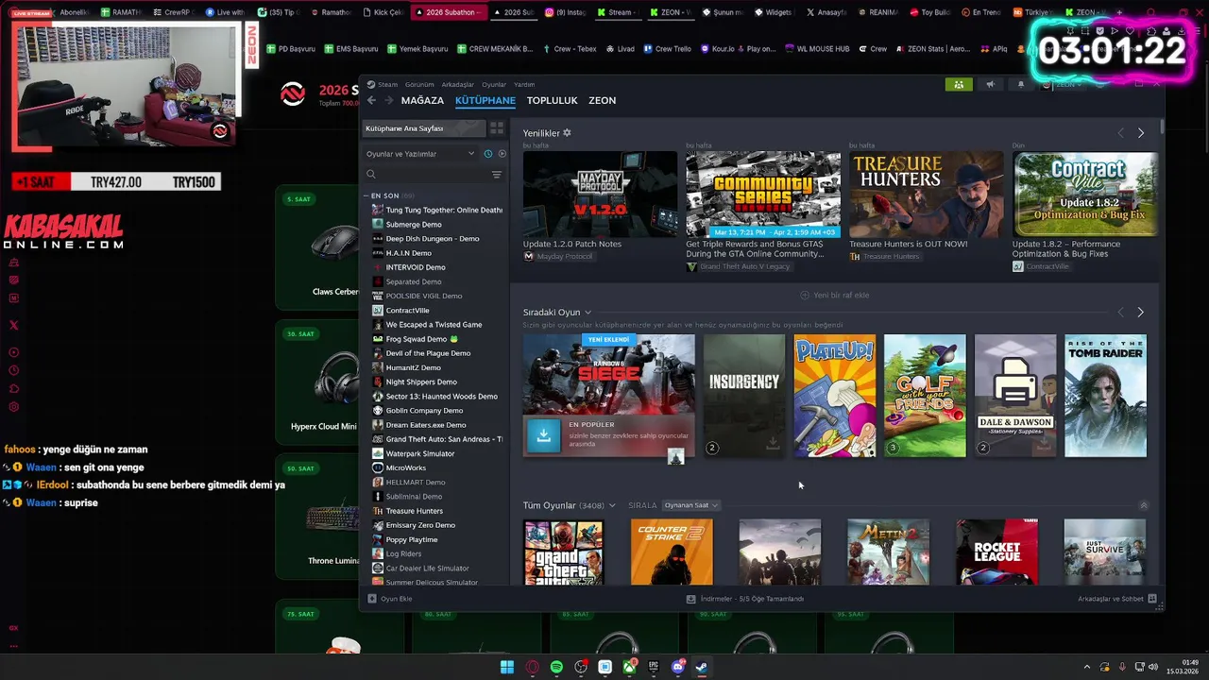
Task: Open Sıradaki Oyun shelf dropdown
Action: click(x=587, y=313)
